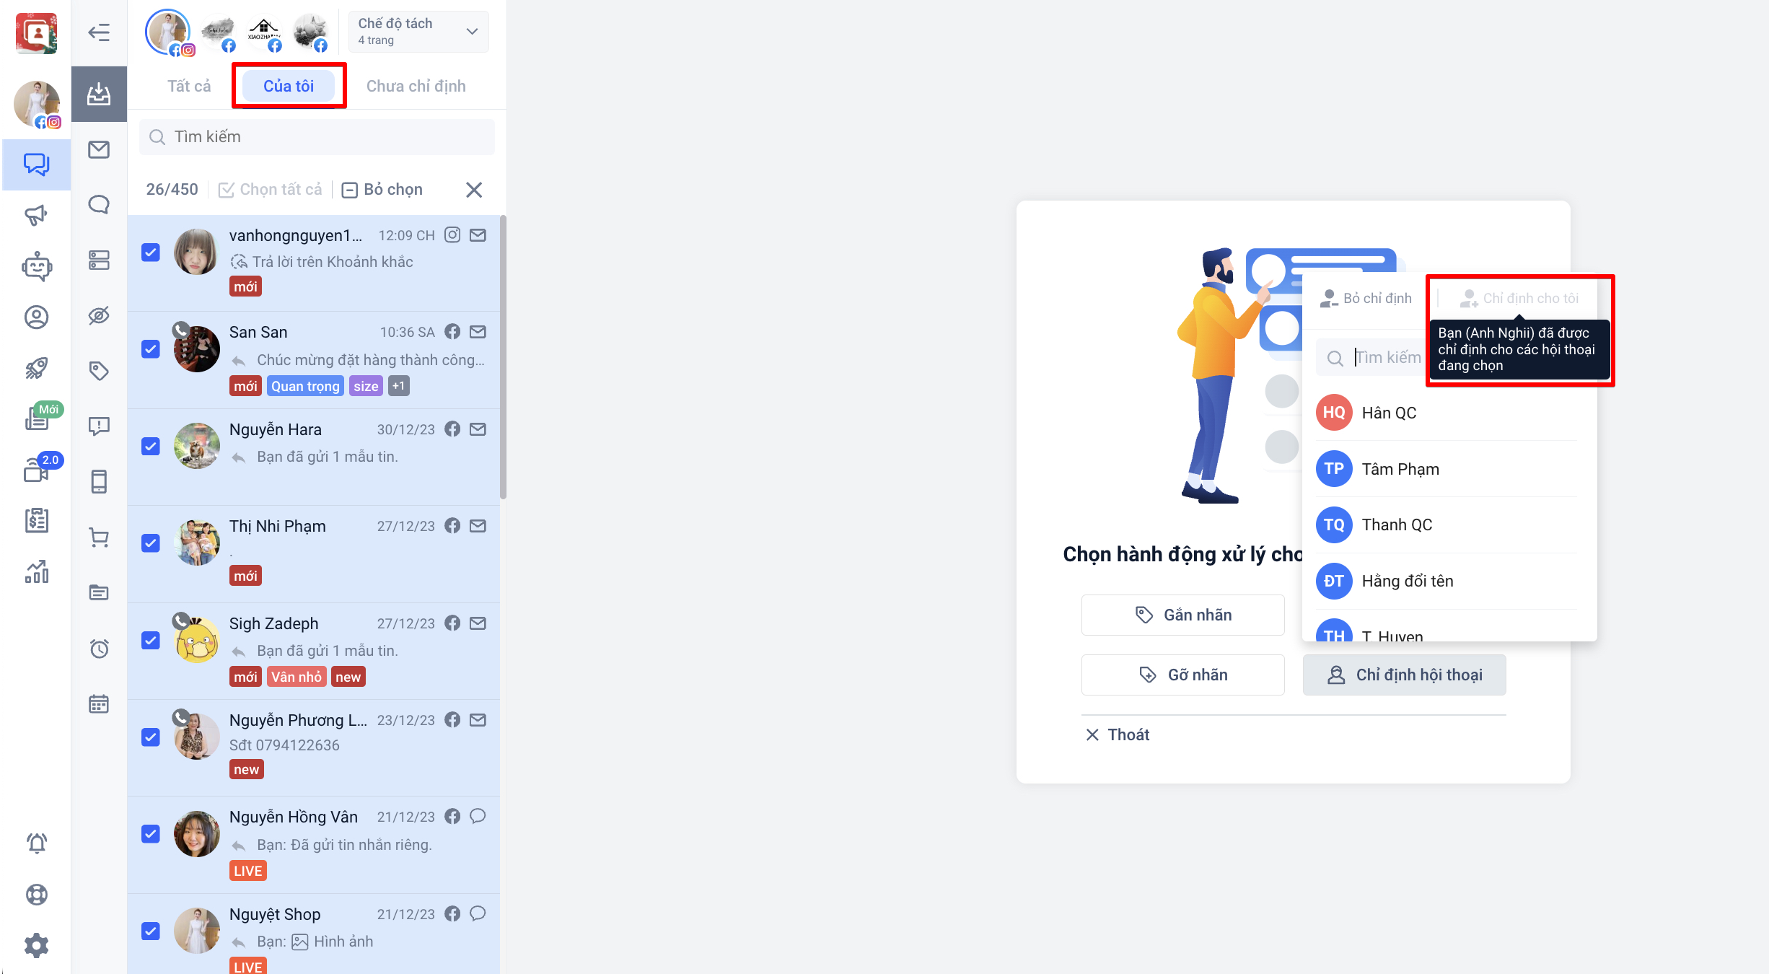Switch to the Tất cả tab
Image resolution: width=1769 pixels, height=974 pixels.
coord(189,86)
